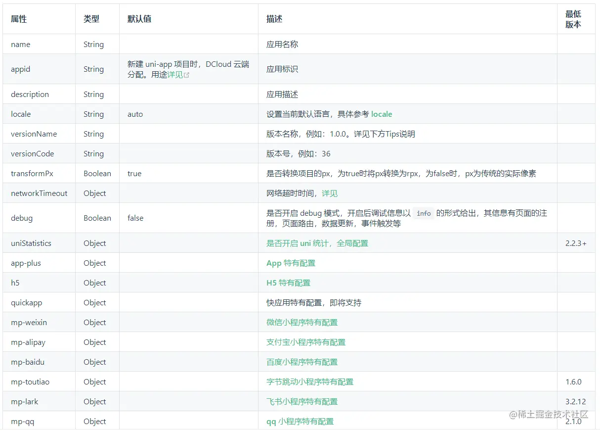Click the 应用描述 description text
The image size is (600, 431).
click(282, 94)
